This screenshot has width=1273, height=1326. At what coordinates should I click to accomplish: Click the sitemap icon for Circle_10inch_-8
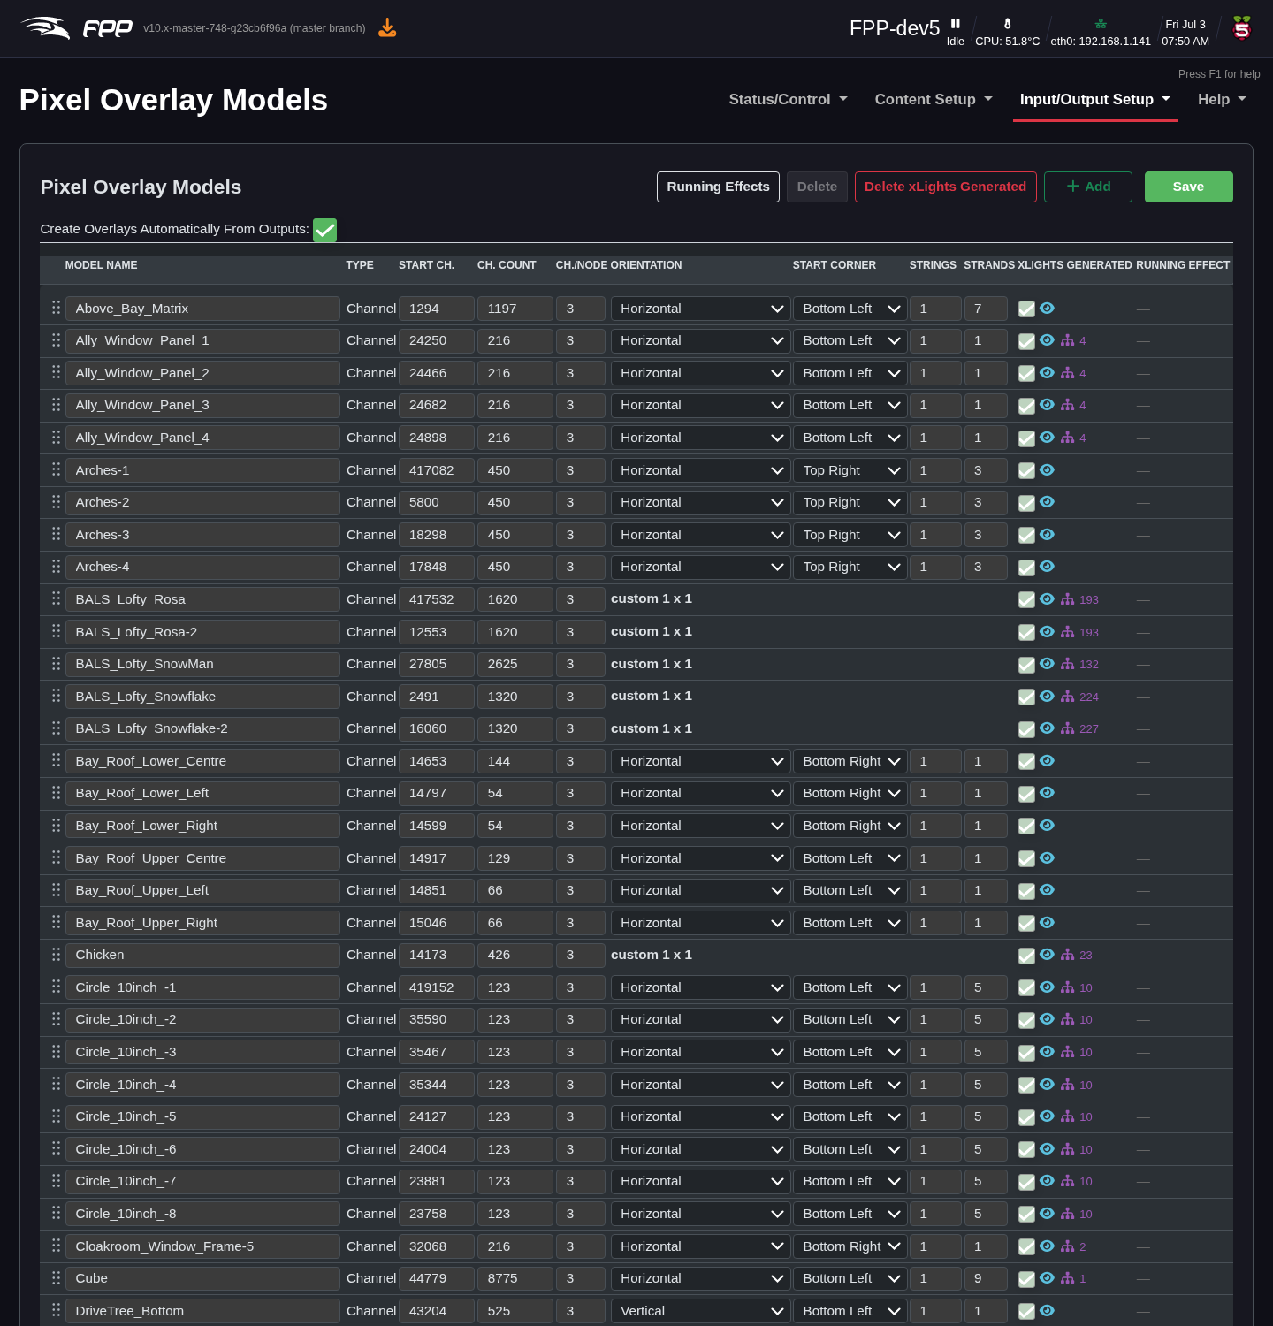click(x=1068, y=1214)
